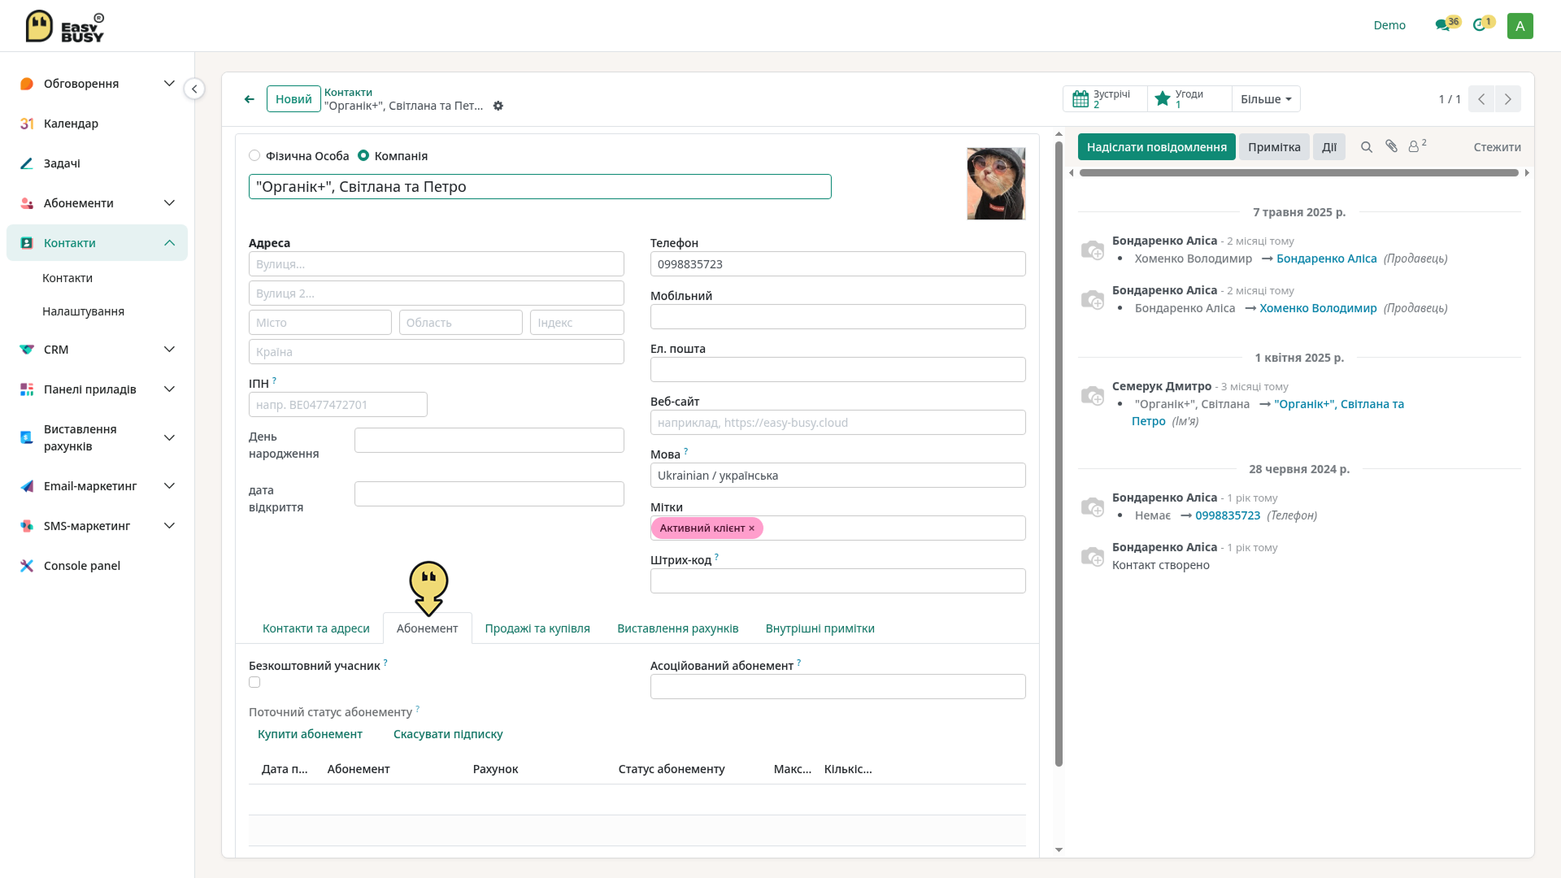
Task: Open the Більше dropdown
Action: pos(1266,98)
